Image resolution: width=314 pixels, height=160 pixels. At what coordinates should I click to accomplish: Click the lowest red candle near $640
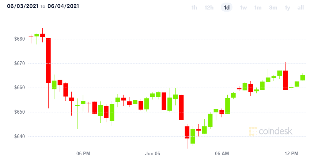[x=187, y=132]
